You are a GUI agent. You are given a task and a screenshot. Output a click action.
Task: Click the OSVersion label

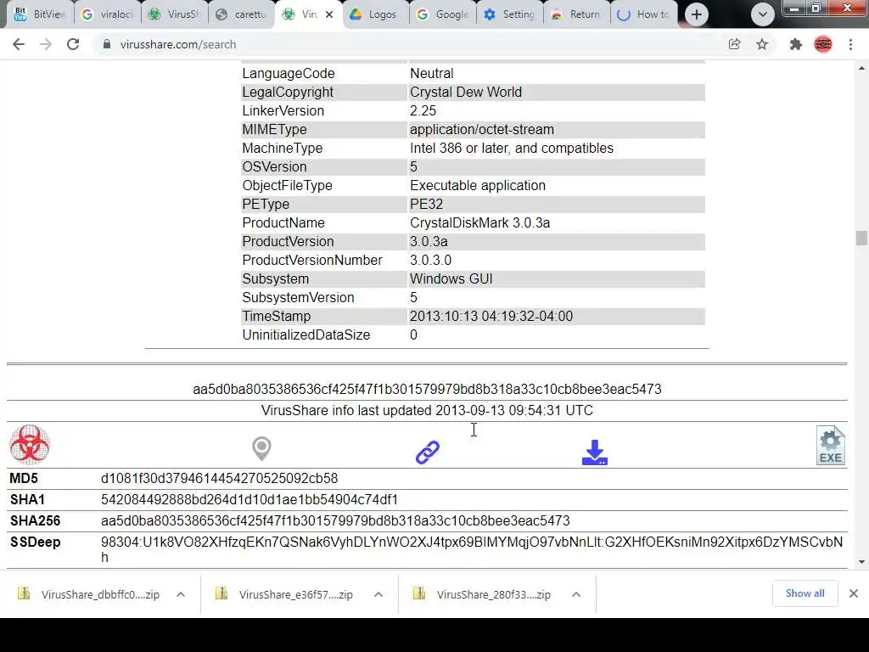coord(274,167)
